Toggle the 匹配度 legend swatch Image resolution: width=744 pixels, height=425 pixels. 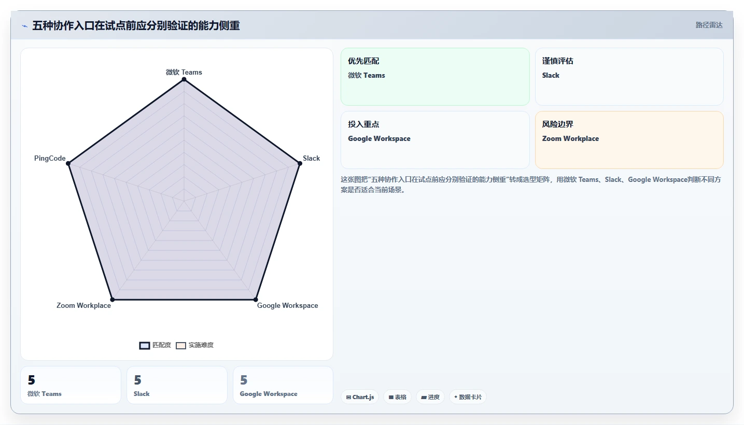[145, 346]
